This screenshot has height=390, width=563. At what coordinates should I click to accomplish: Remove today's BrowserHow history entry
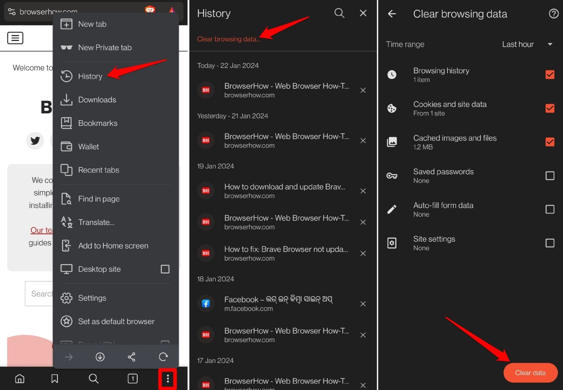click(x=363, y=90)
